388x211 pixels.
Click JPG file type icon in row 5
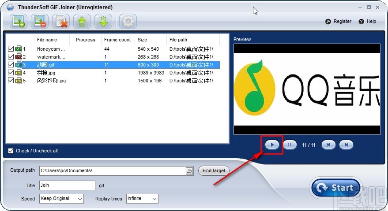(x=19, y=81)
